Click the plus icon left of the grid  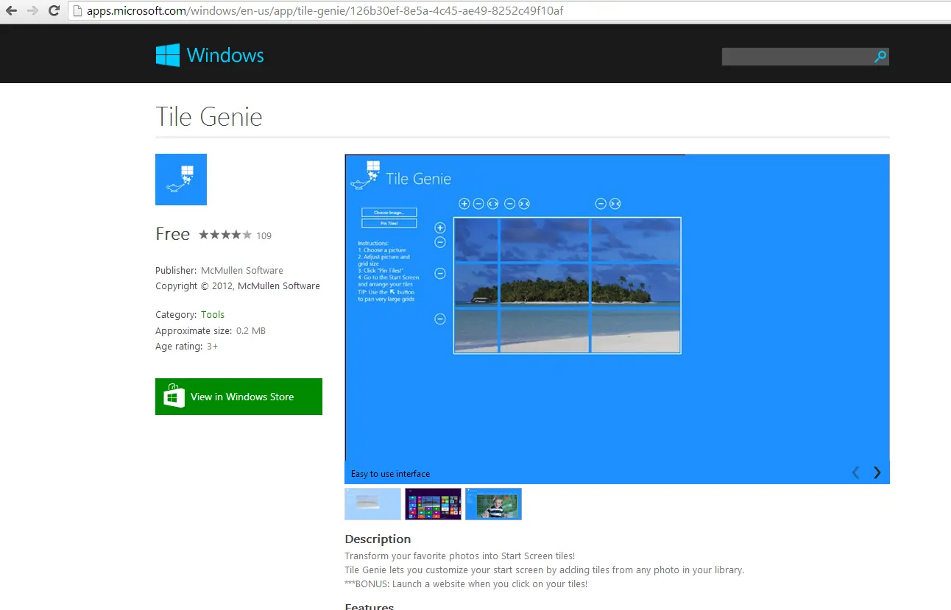(440, 228)
